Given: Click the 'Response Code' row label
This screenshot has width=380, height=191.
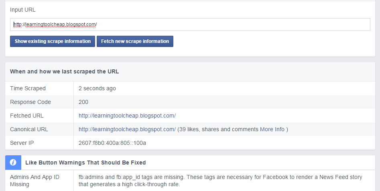Looking at the screenshot, I should click(30, 102).
